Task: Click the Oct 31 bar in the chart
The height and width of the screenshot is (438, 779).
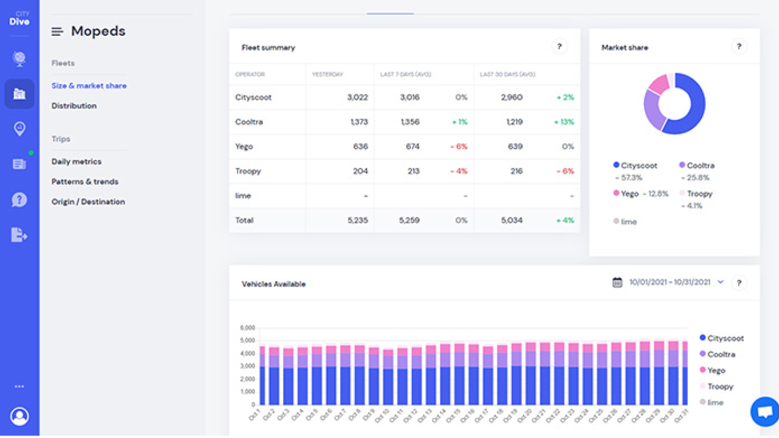Action: point(685,373)
